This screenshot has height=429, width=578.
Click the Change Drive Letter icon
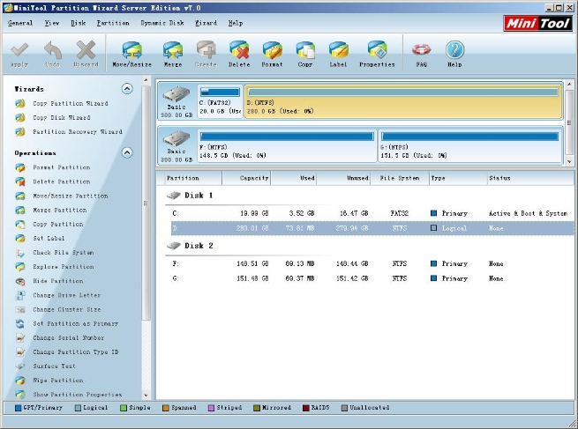click(x=20, y=295)
